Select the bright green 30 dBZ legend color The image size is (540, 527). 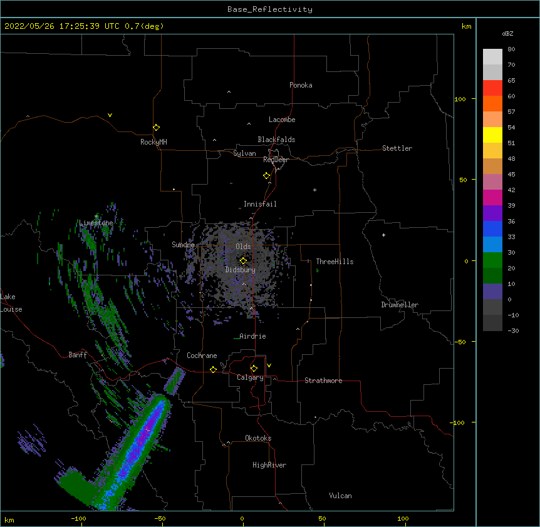coord(492,260)
